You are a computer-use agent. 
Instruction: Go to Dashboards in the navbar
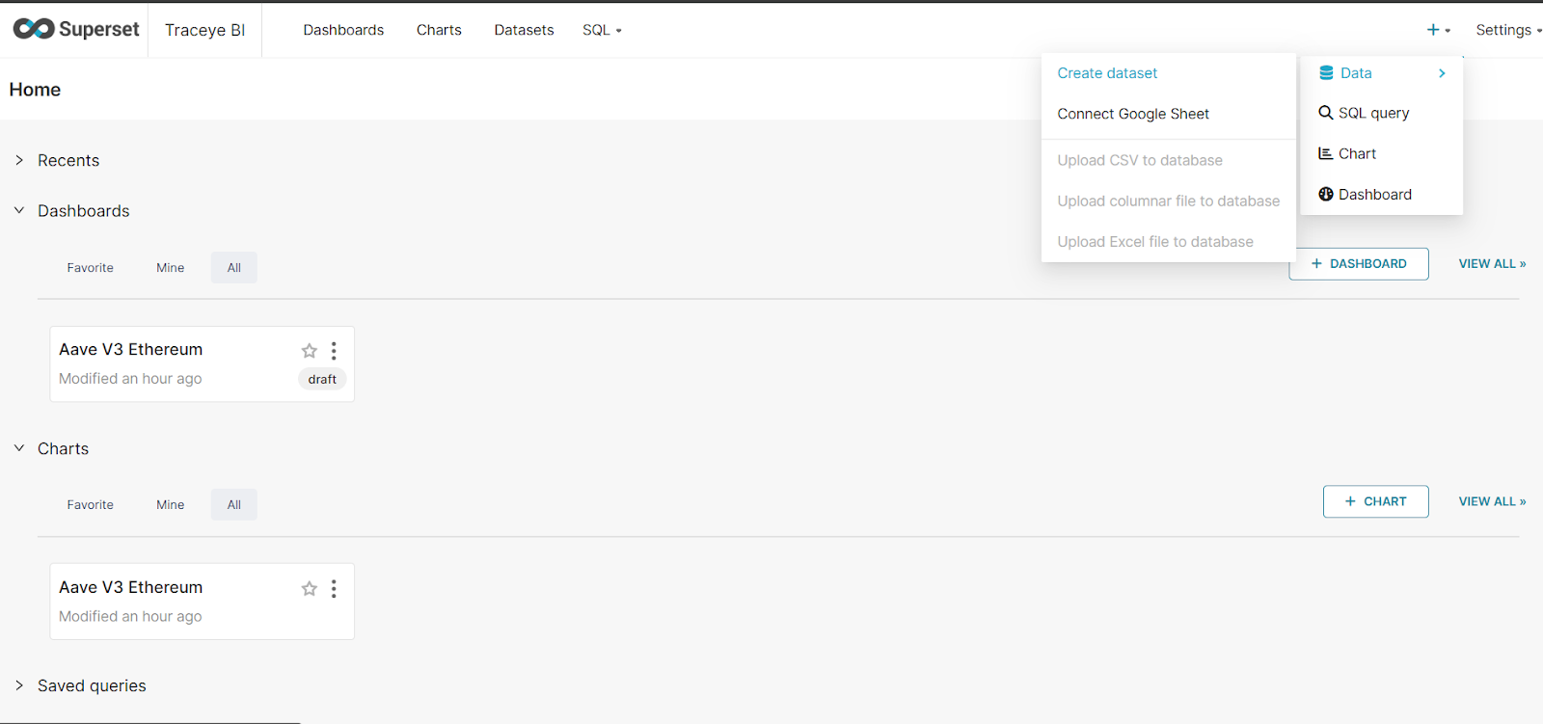[x=343, y=30]
